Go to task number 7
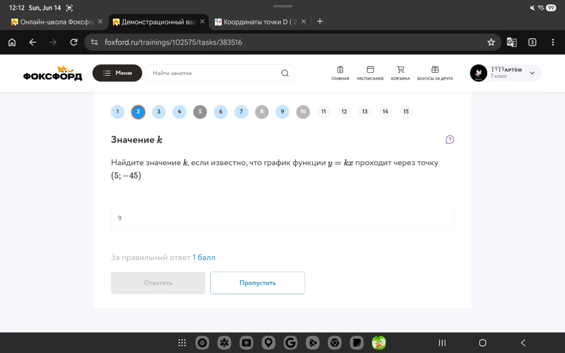565x353 pixels. tap(241, 111)
